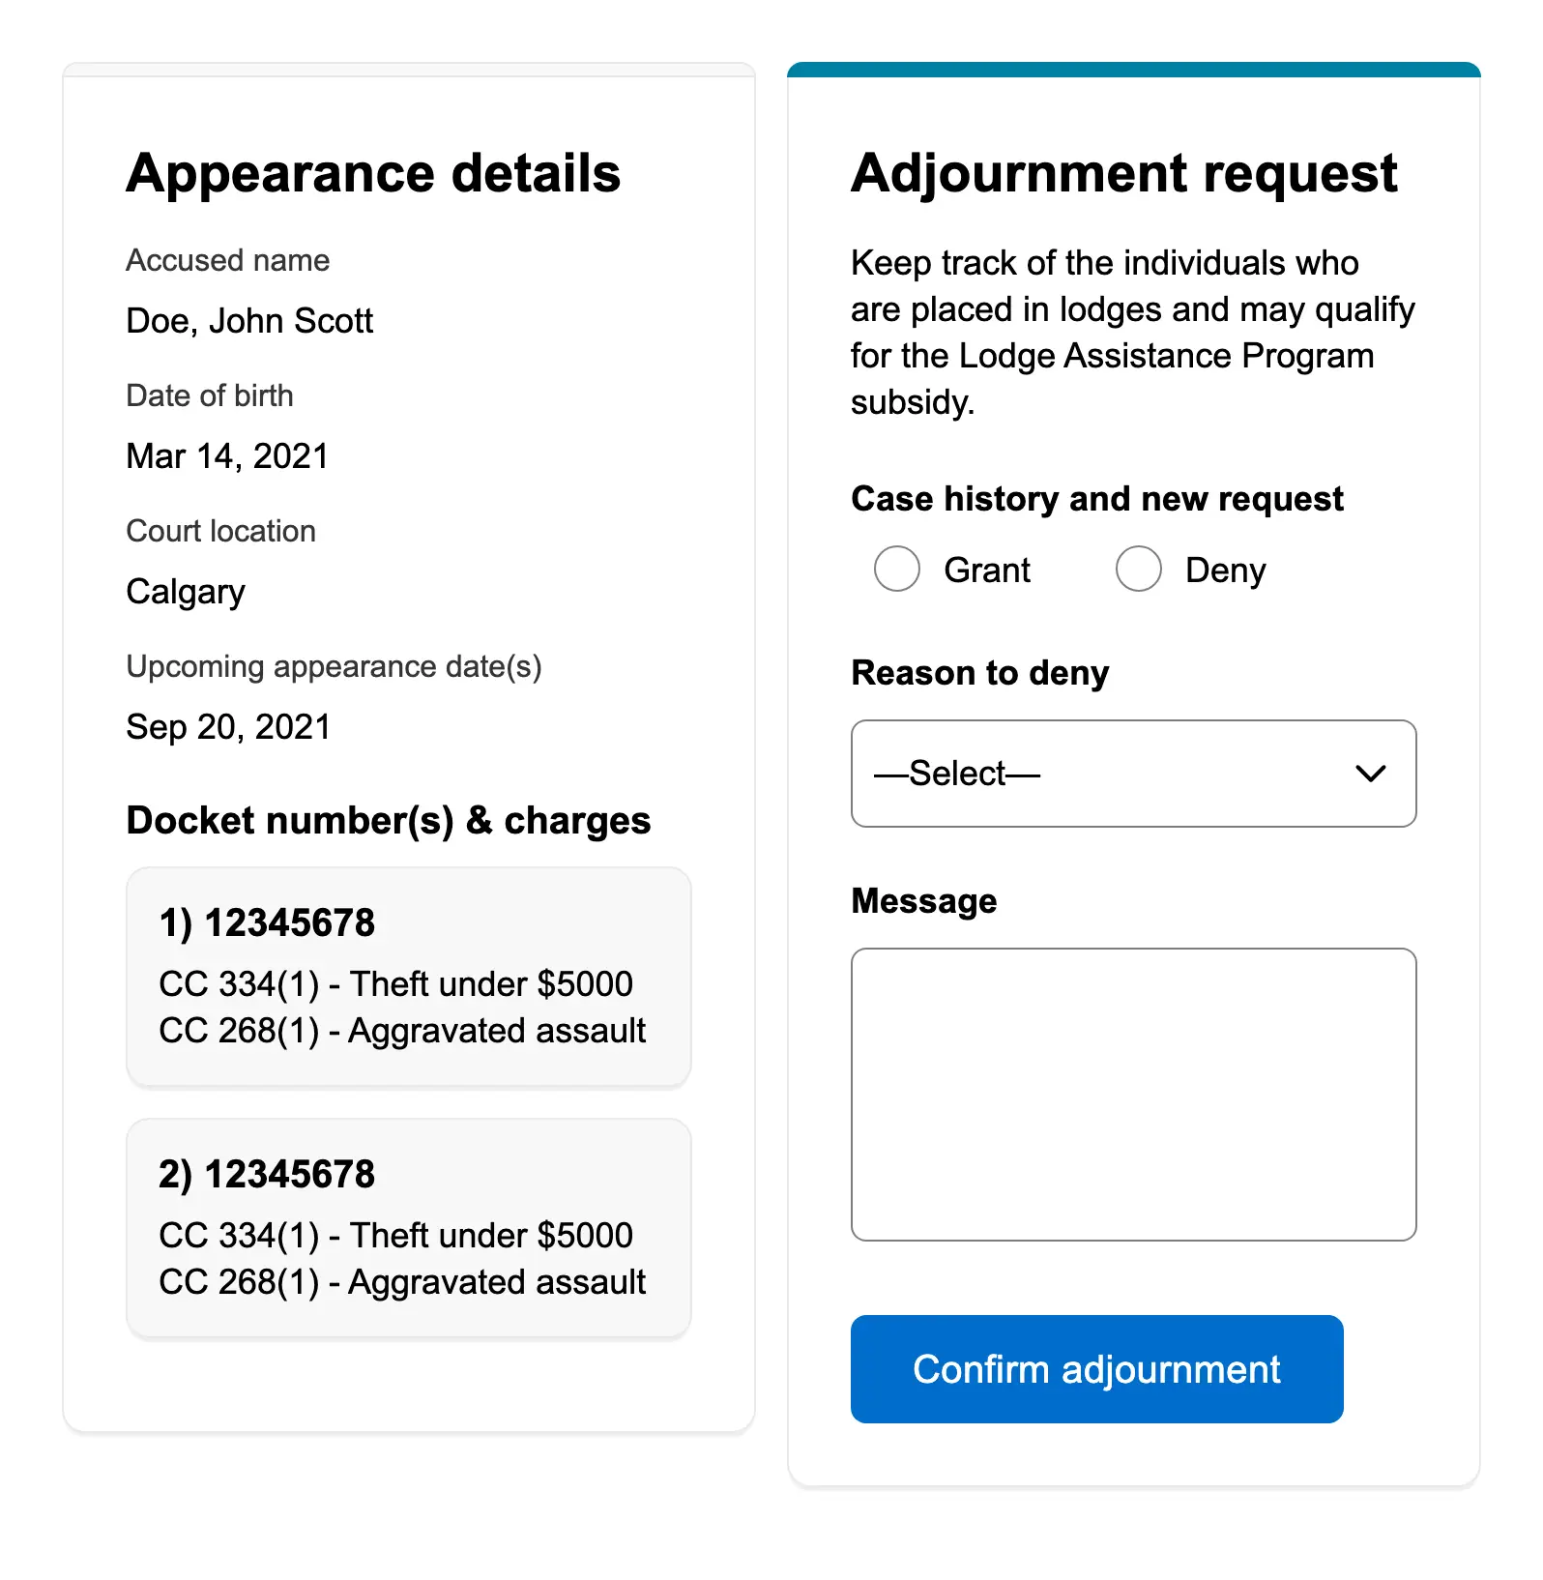Click Case history and new request label
1543x1580 pixels.
(1096, 499)
